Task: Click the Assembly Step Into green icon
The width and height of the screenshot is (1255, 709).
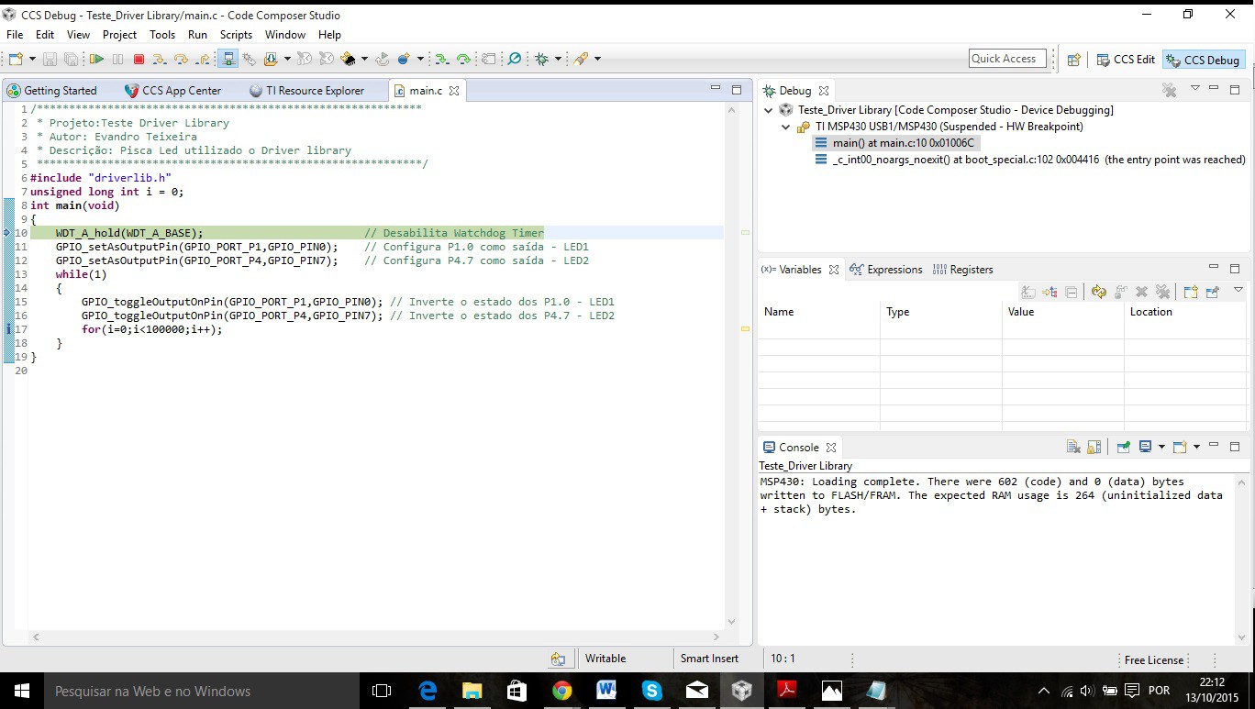Action: click(x=441, y=59)
